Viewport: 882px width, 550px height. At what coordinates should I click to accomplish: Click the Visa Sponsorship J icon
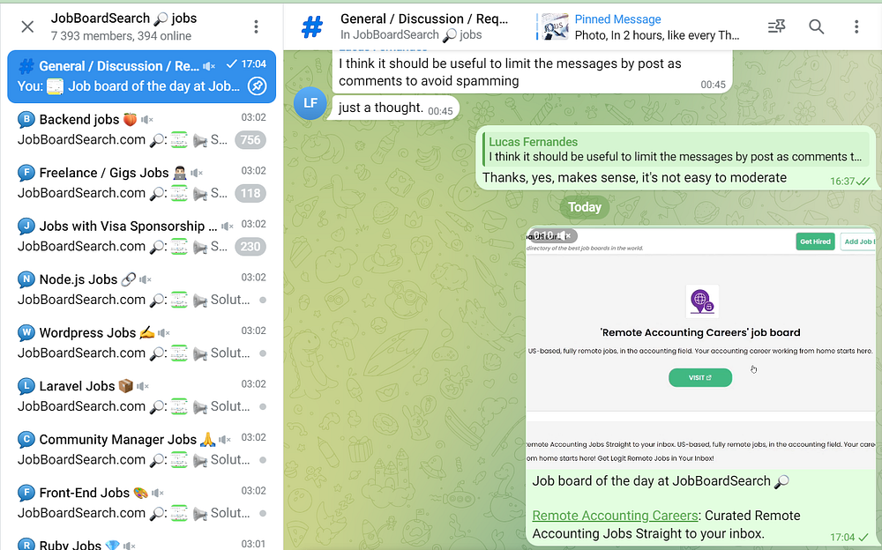(x=26, y=226)
